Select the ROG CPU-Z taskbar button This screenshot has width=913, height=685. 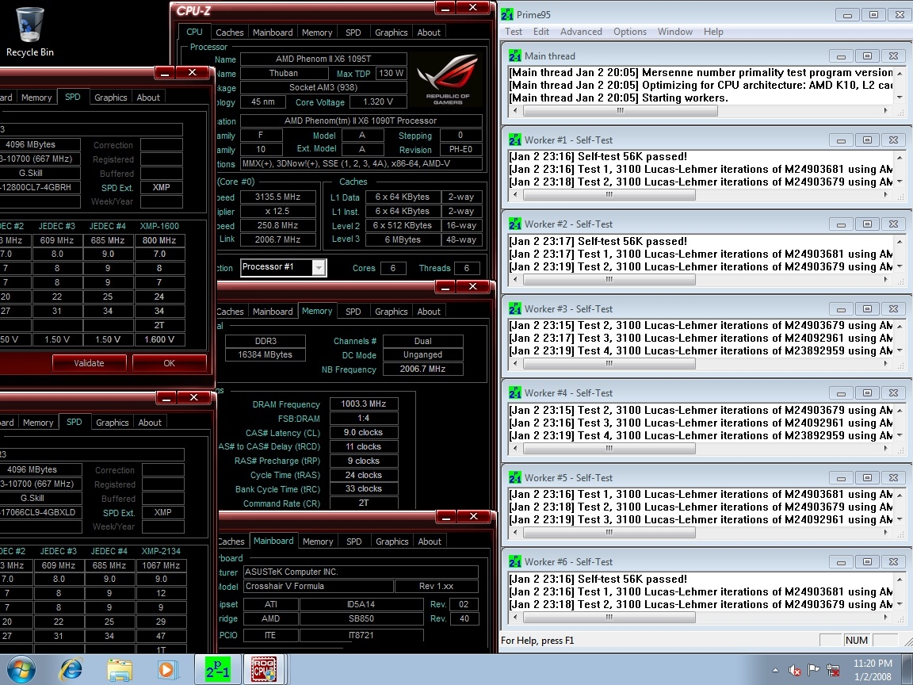pyautogui.click(x=264, y=670)
